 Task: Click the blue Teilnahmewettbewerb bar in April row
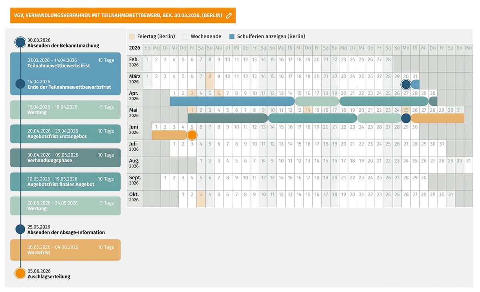tap(232, 101)
